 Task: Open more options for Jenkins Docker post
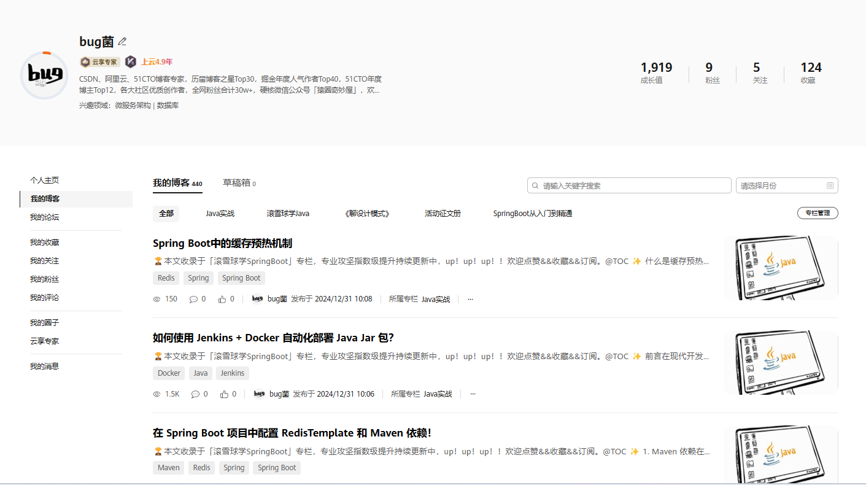(473, 394)
